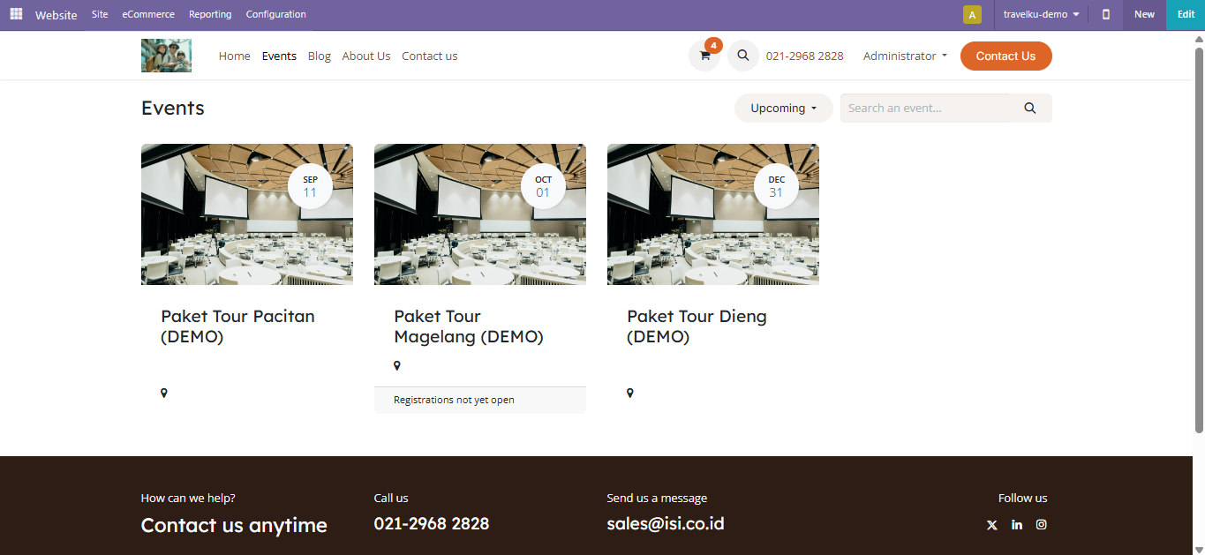Image resolution: width=1205 pixels, height=555 pixels.
Task: Toggle mobile preview phone icon
Action: coord(1105,14)
